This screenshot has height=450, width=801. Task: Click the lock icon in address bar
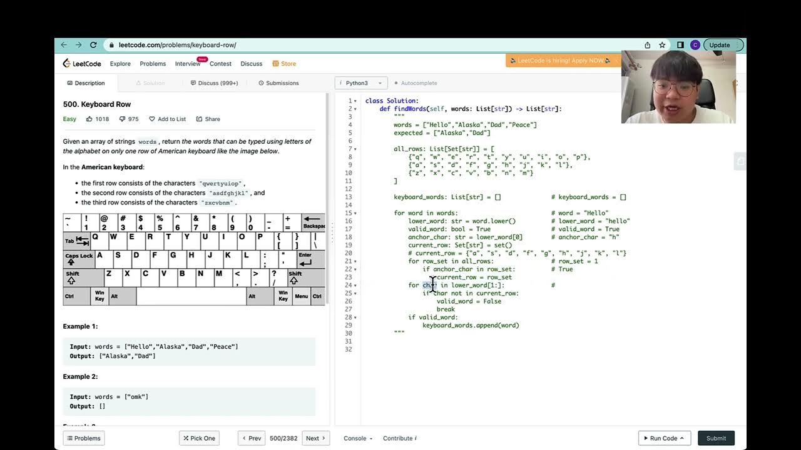(111, 45)
